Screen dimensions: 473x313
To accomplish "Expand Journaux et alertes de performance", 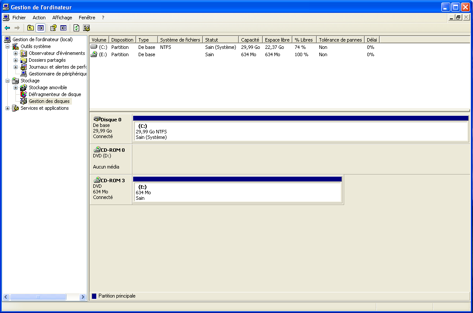I will point(16,67).
